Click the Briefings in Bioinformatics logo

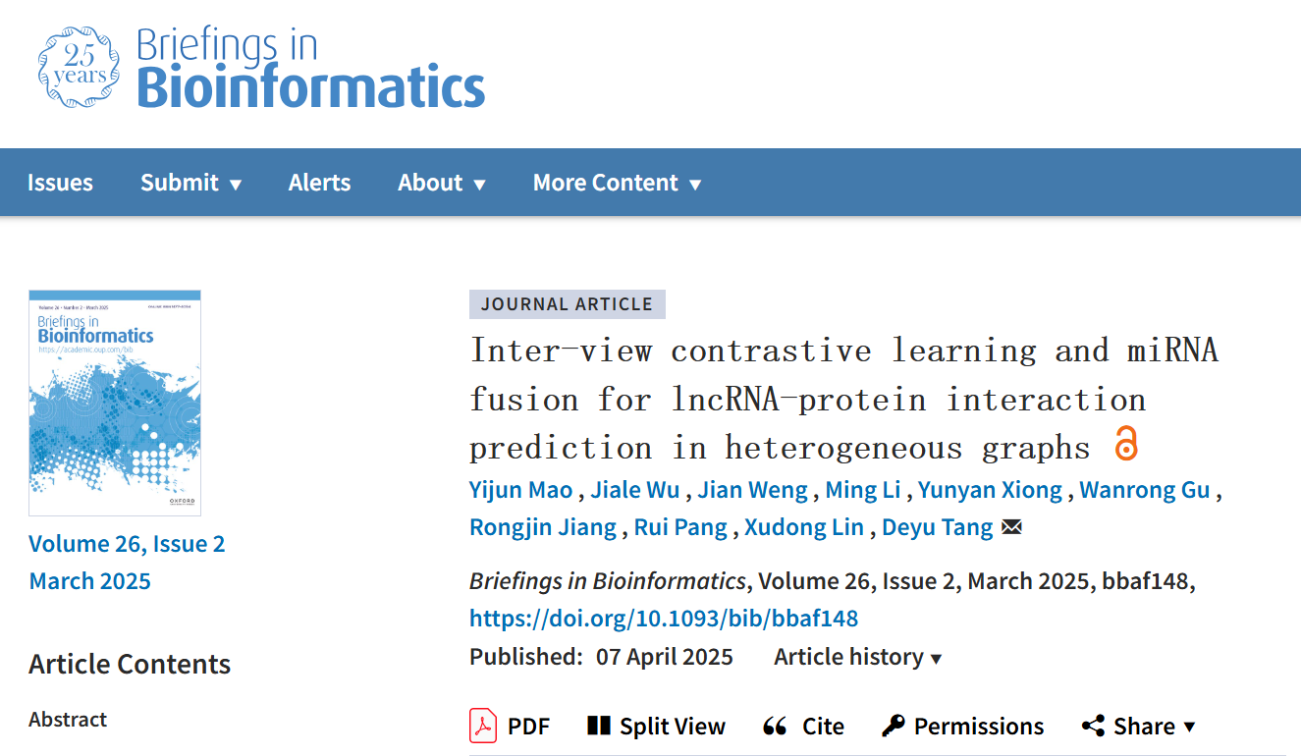click(x=261, y=68)
